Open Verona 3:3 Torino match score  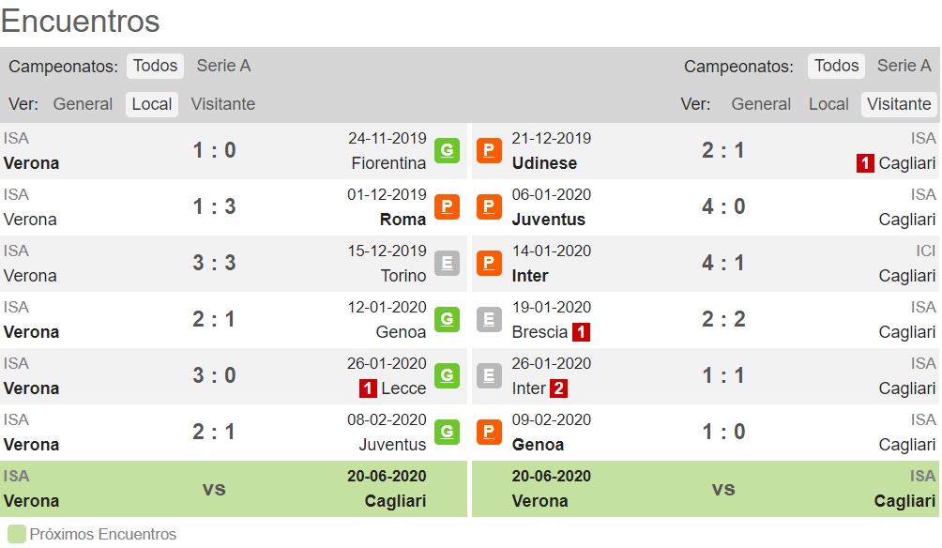tap(214, 263)
